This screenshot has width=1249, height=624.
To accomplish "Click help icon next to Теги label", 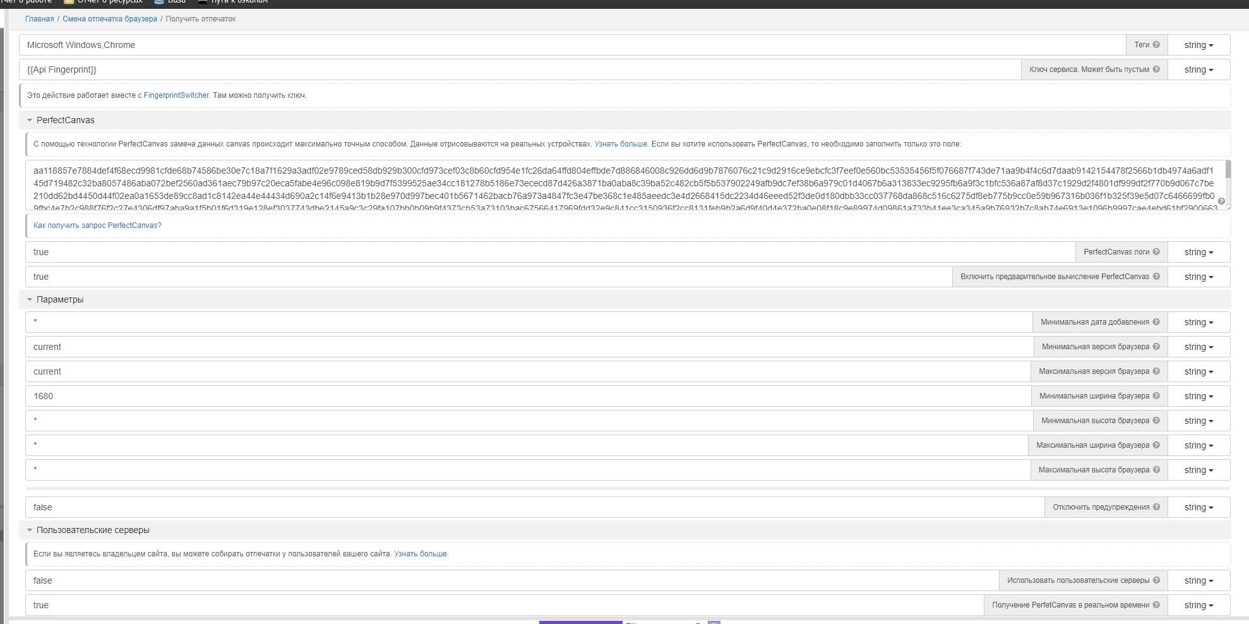I will pos(1156,45).
